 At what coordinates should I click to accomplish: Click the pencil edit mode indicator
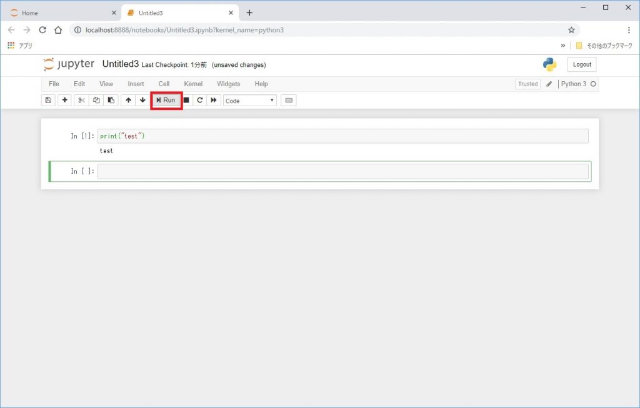pyautogui.click(x=549, y=84)
